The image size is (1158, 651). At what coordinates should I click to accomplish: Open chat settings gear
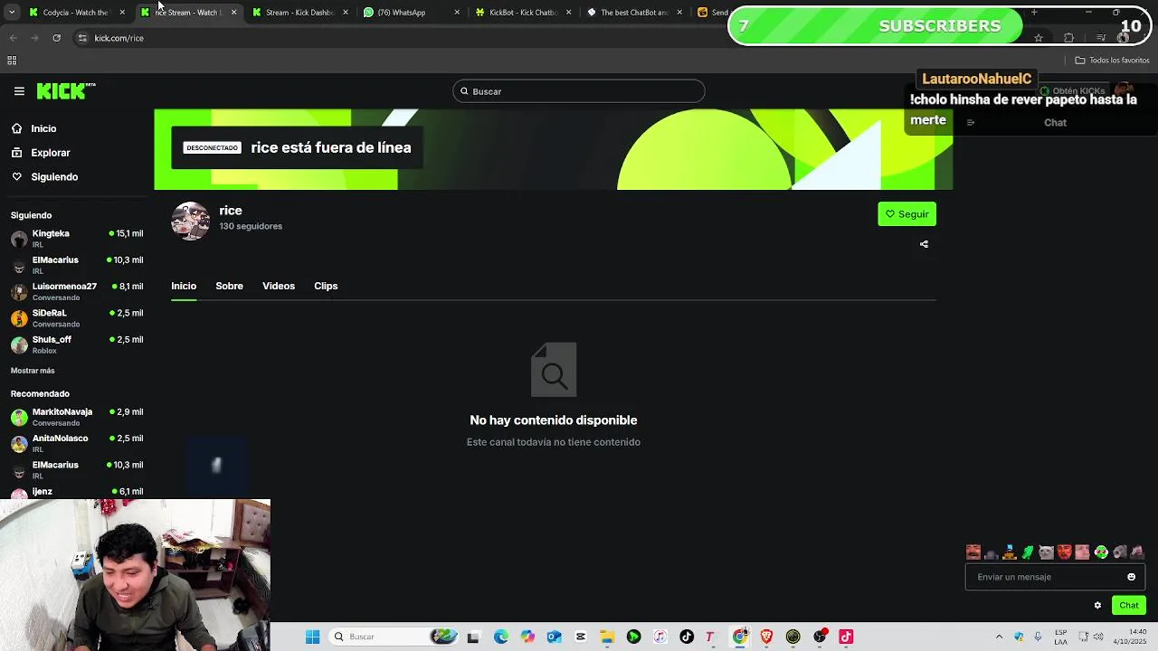pos(1097,606)
